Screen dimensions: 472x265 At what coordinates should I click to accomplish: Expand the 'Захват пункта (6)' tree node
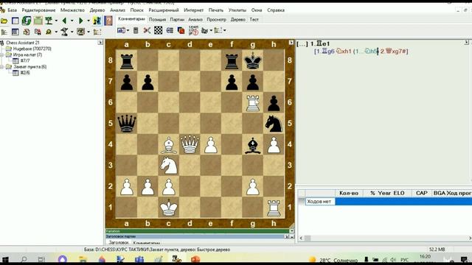click(x=2, y=67)
